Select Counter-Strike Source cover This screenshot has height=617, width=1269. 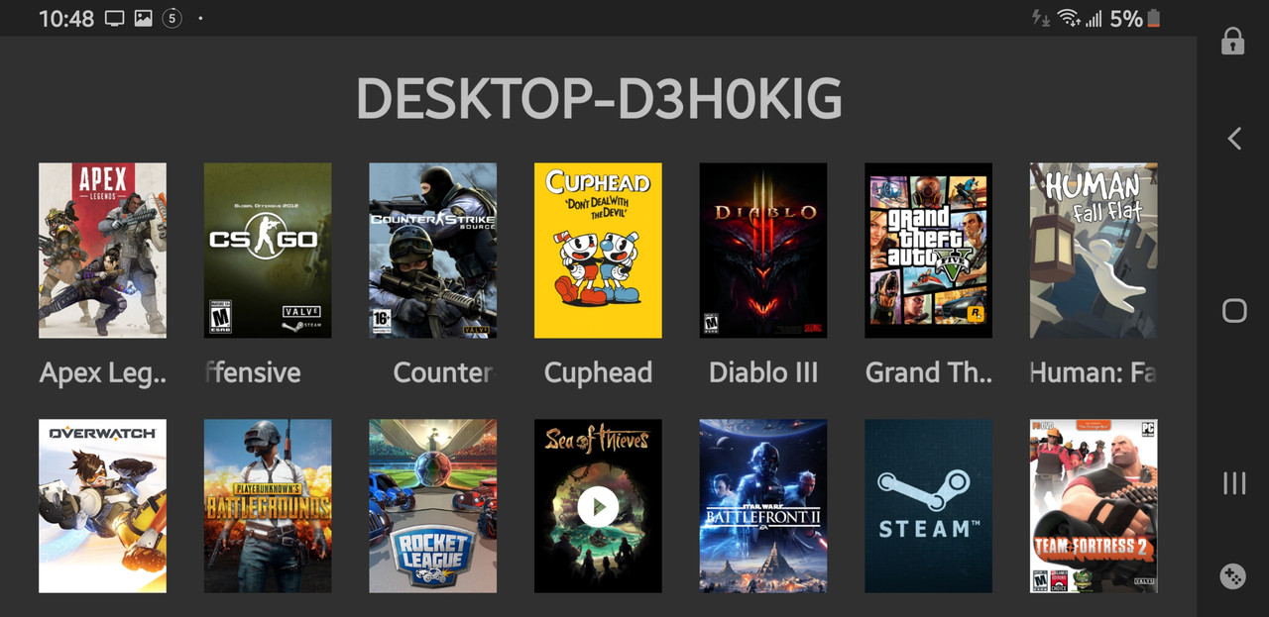click(433, 251)
